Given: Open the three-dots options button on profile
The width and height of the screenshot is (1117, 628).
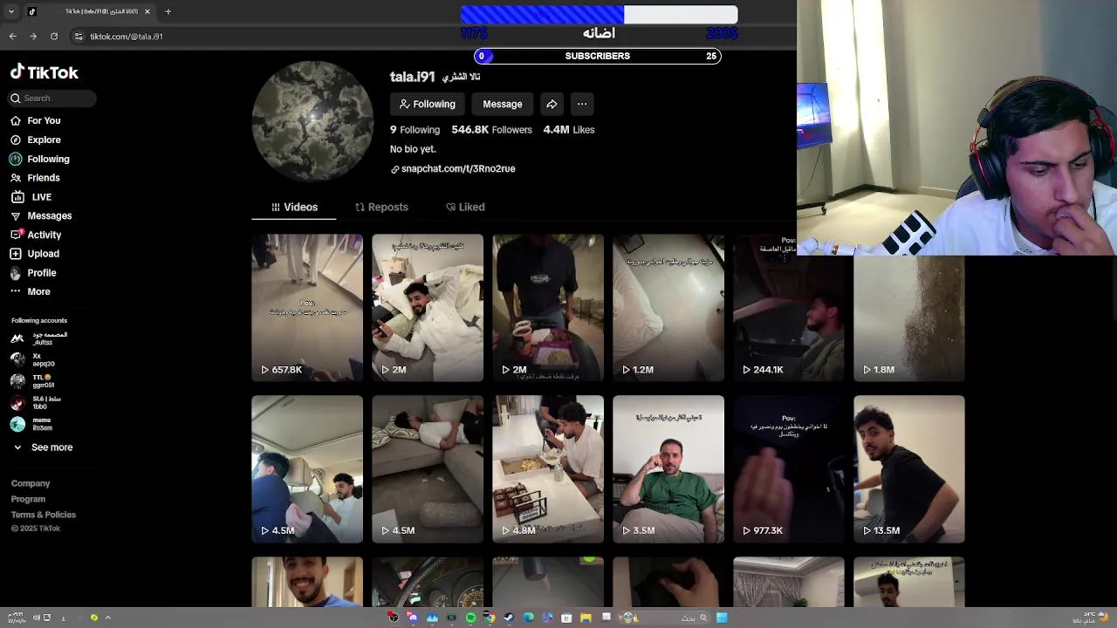Looking at the screenshot, I should (582, 104).
